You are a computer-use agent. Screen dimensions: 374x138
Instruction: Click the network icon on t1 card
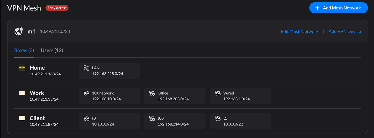218,118
